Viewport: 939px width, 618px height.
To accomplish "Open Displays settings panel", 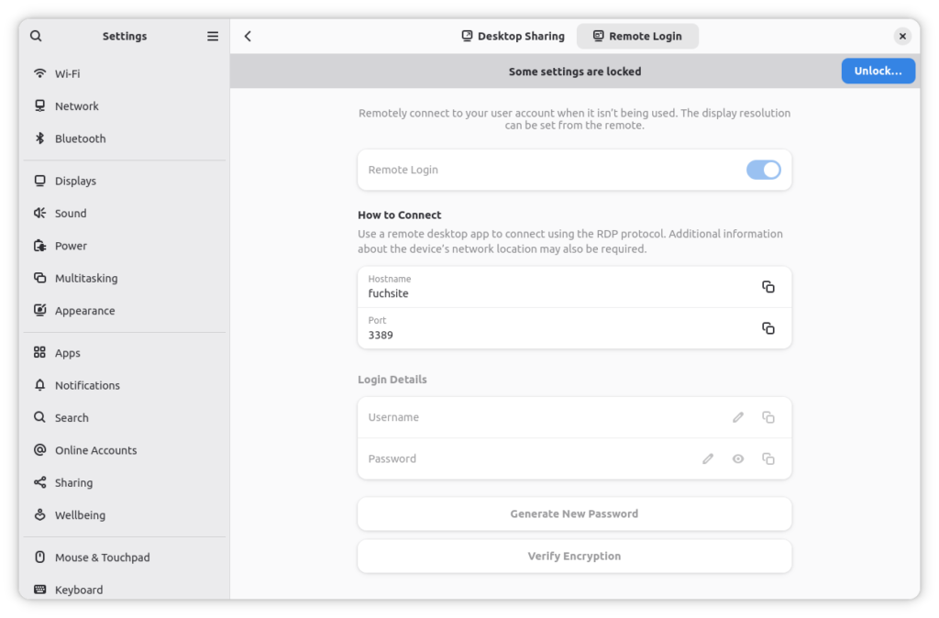I will 125,181.
